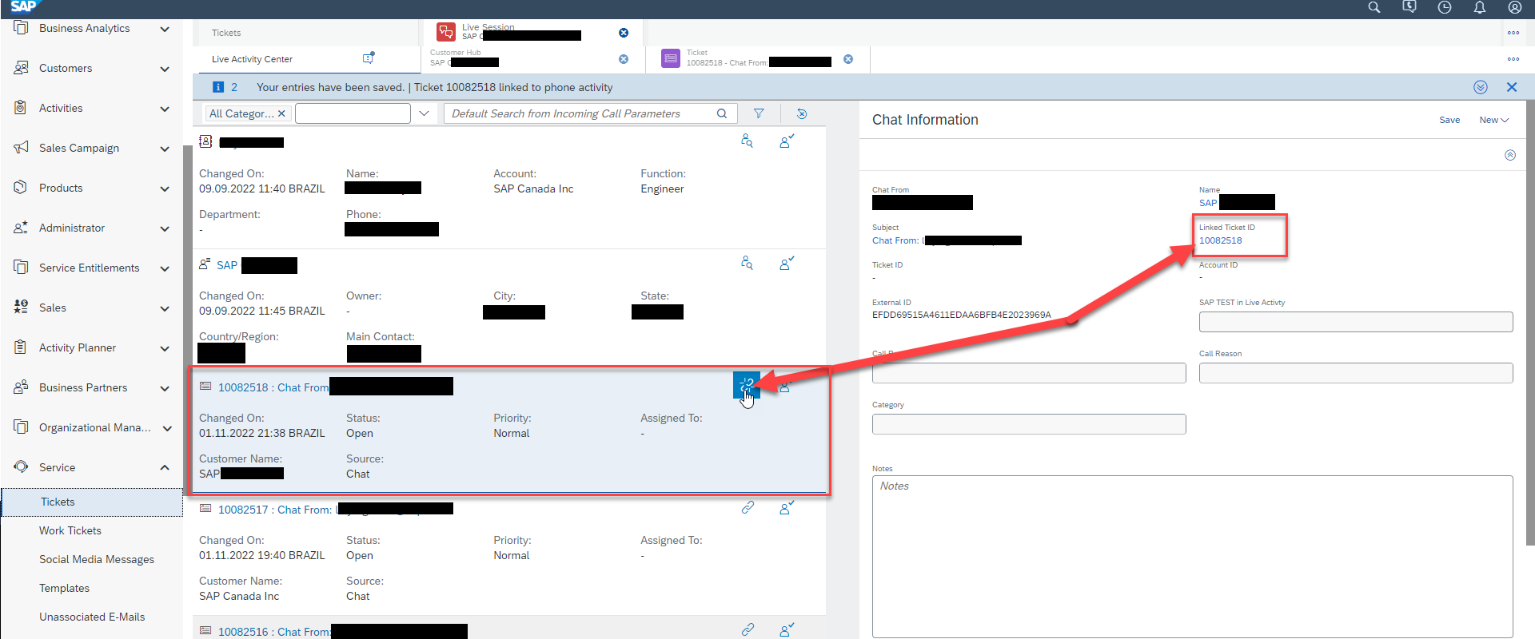Open Social Media Messages
1535x639 pixels.
tap(97, 559)
